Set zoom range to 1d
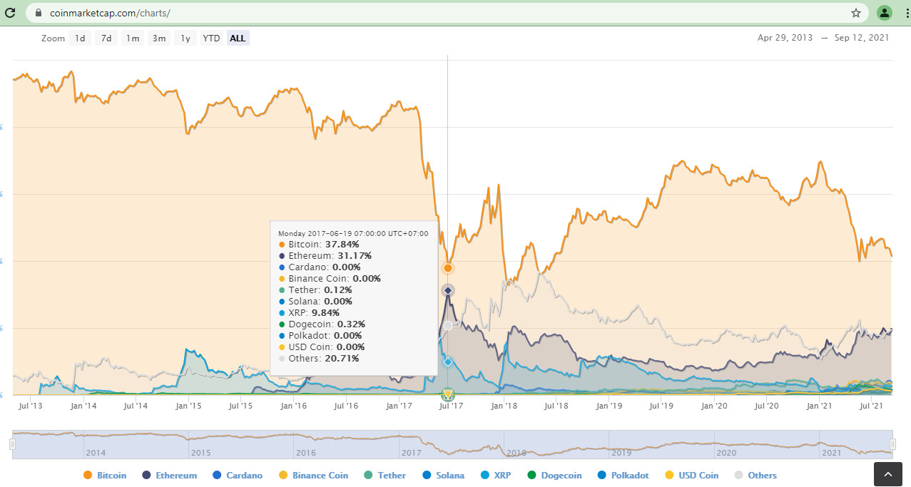The width and height of the screenshot is (911, 487). pyautogui.click(x=81, y=39)
